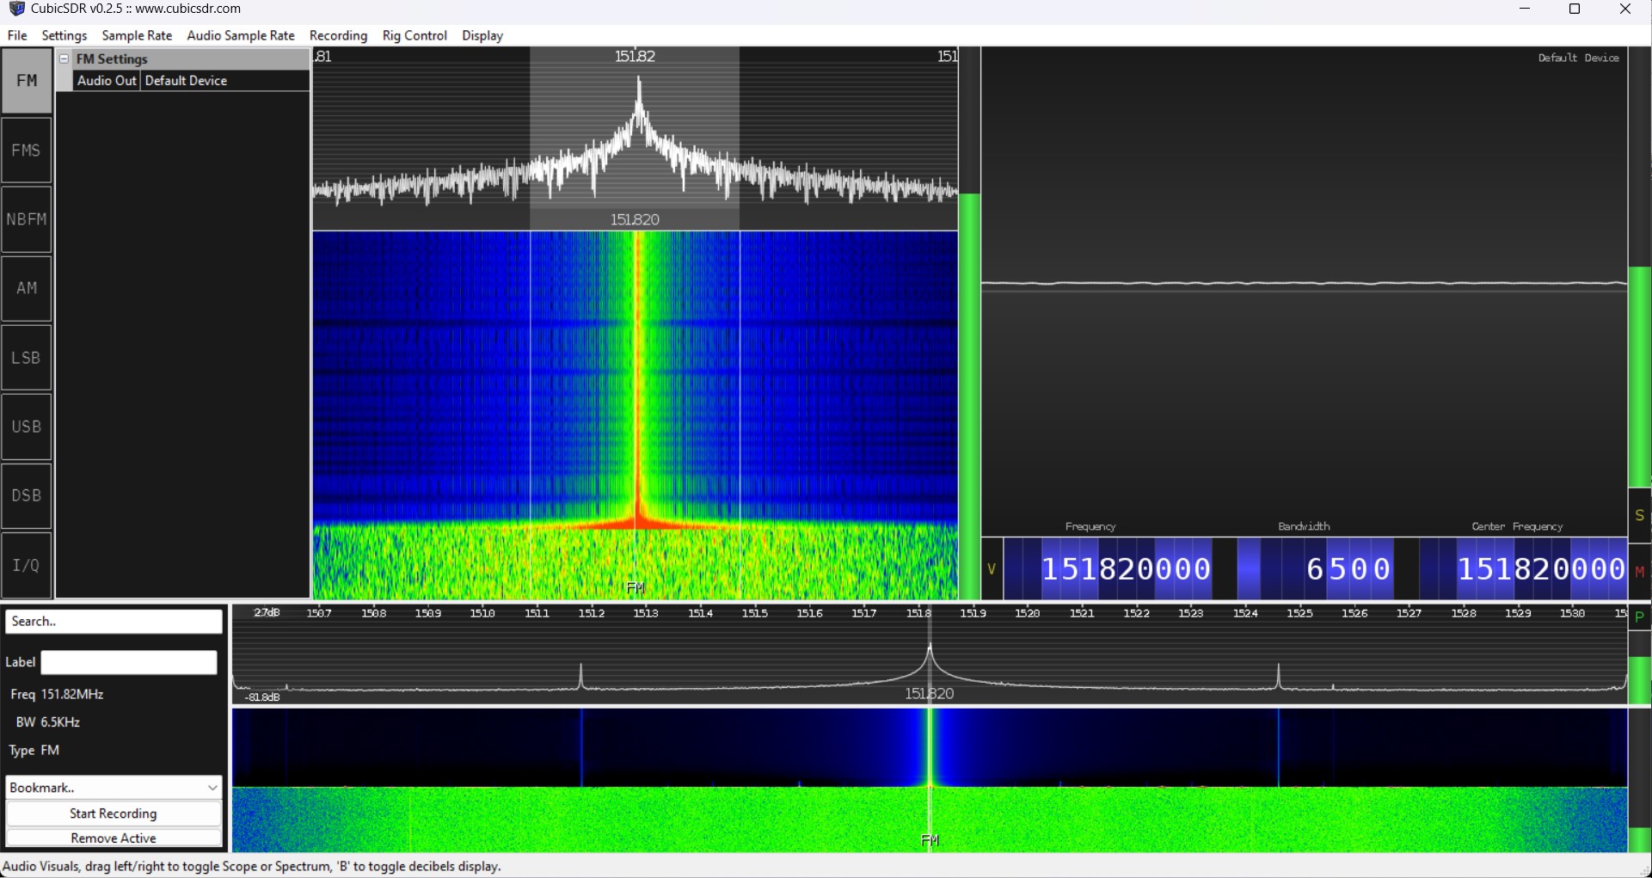Toggle the V delta lock button
The width and height of the screenshot is (1652, 878).
pos(992,569)
